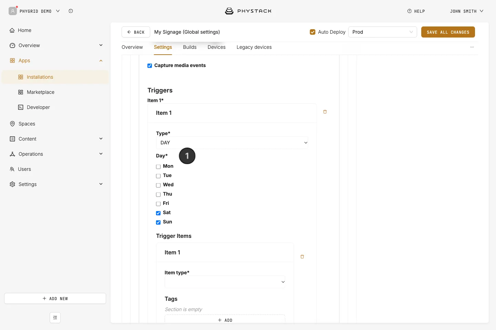Click the Developer terminal icon
Screen dimensions: 496x330
click(x=21, y=107)
